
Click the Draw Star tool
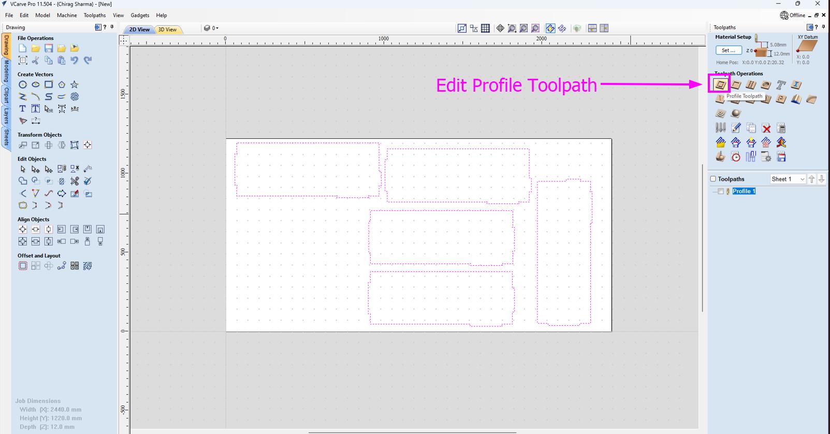[x=75, y=84]
